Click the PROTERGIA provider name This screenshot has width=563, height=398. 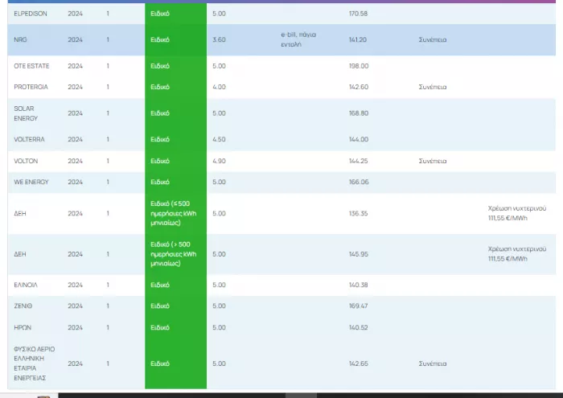(31, 87)
